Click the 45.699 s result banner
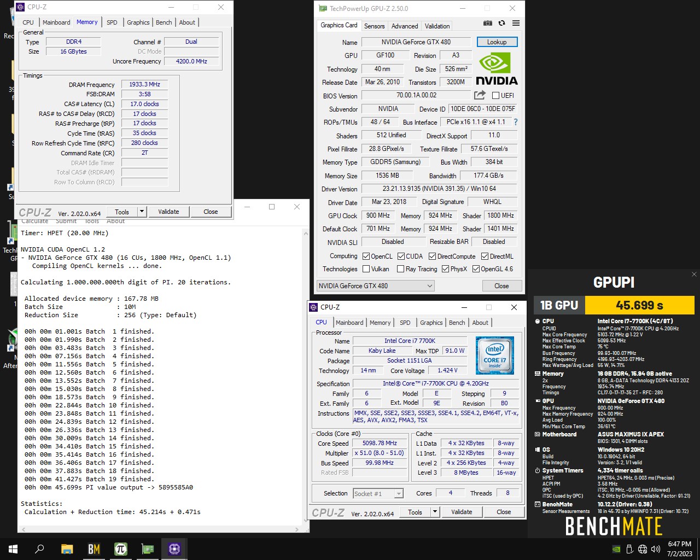700x560 pixels. pyautogui.click(x=639, y=305)
